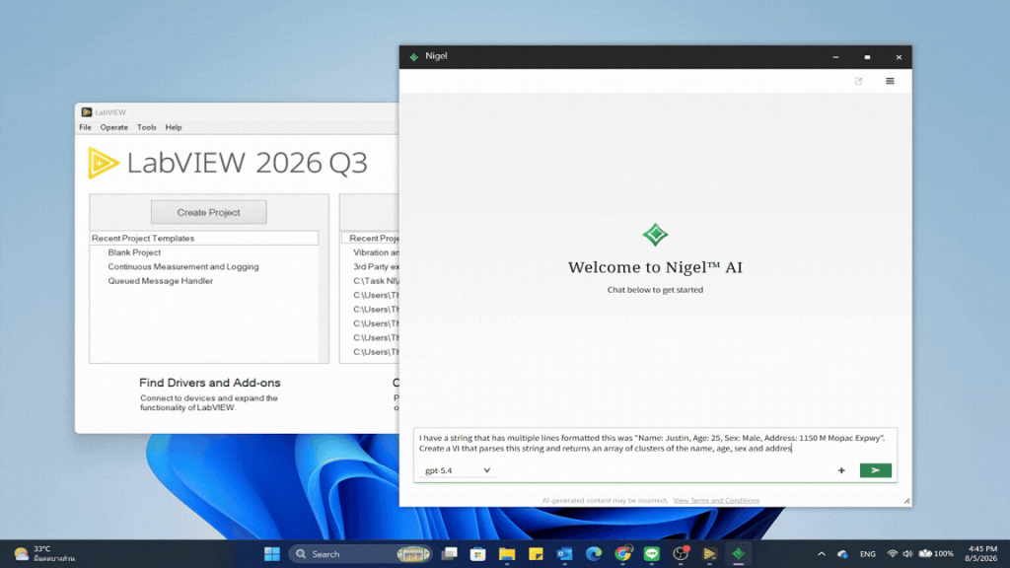
Task: Open Sticky Notes from the taskbar
Action: click(536, 554)
